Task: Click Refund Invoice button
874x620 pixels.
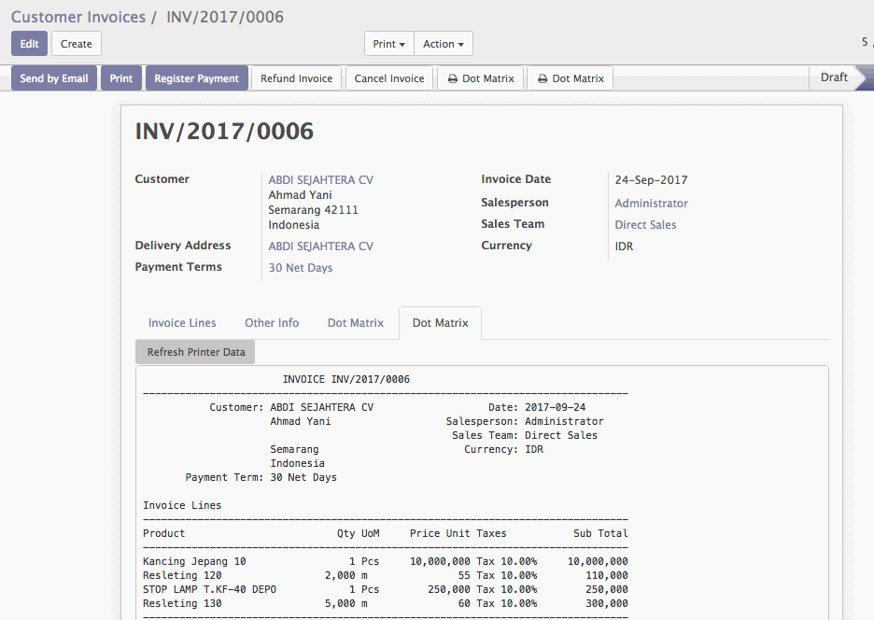Action: coord(297,78)
